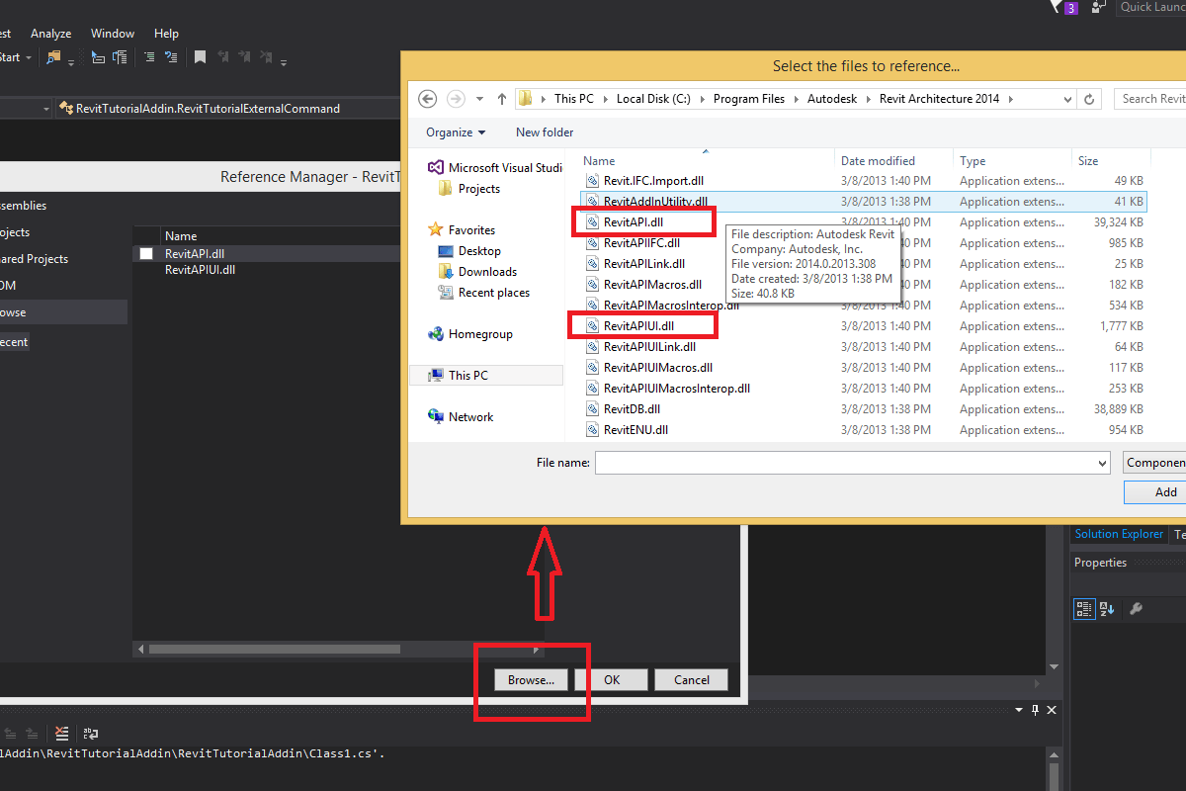
Task: Open recent locations dropdown in file dialog
Action: click(x=480, y=99)
